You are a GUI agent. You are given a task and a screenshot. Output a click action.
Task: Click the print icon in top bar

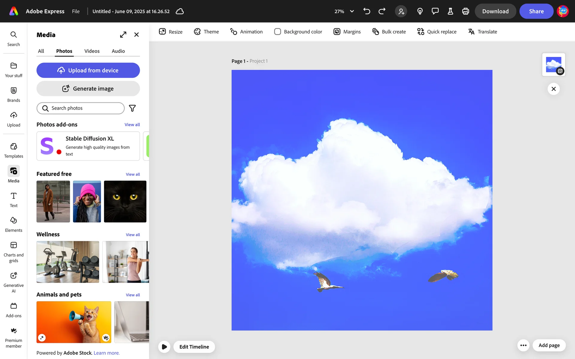[x=465, y=11]
